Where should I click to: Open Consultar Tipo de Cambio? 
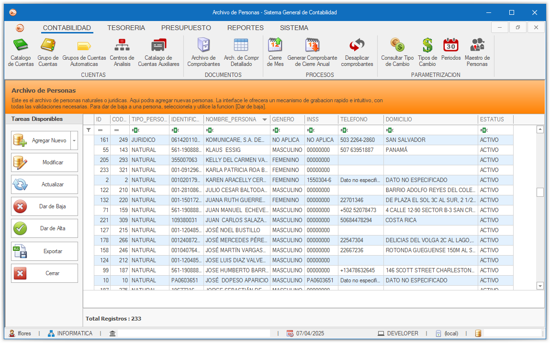click(x=397, y=53)
